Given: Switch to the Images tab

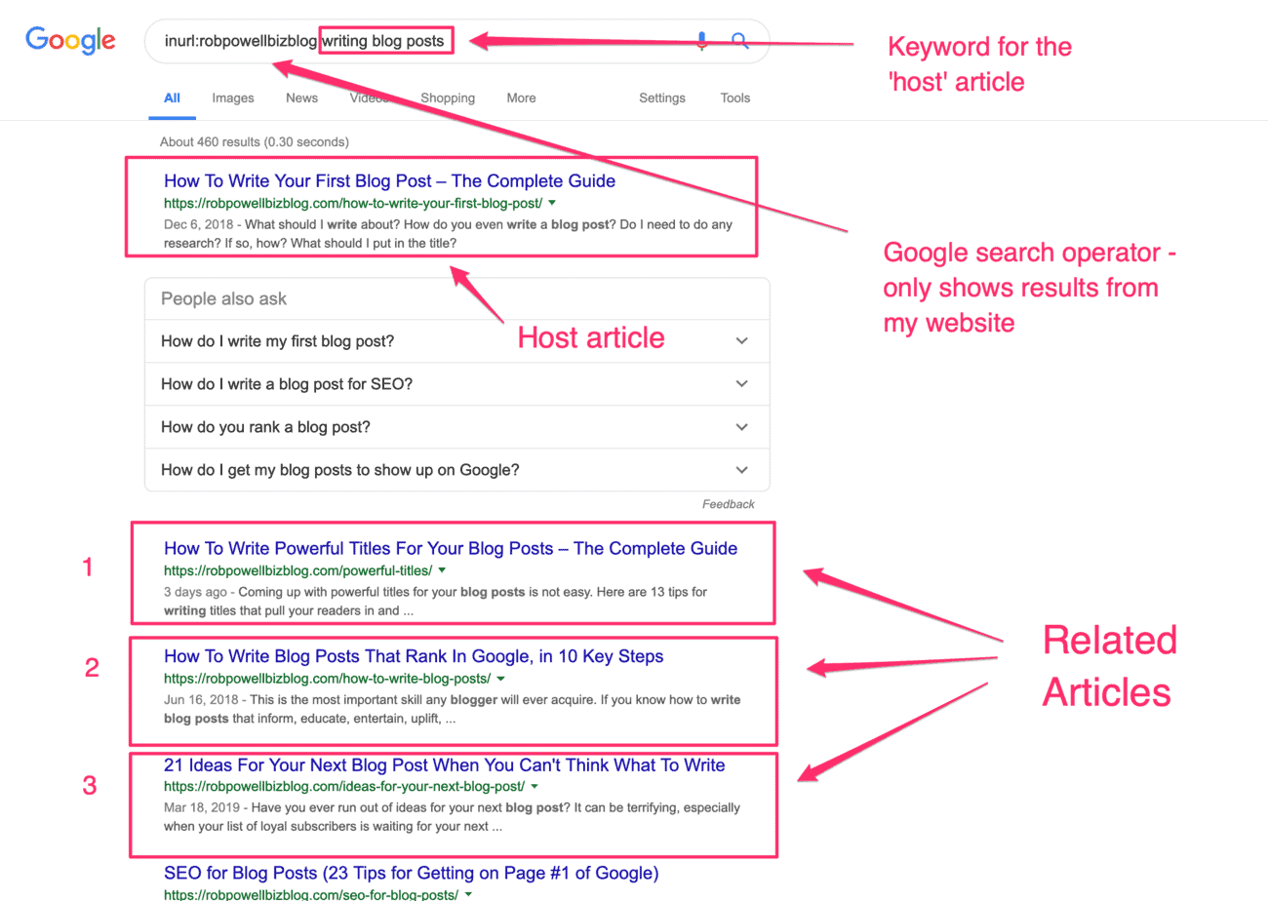Looking at the screenshot, I should pos(232,98).
